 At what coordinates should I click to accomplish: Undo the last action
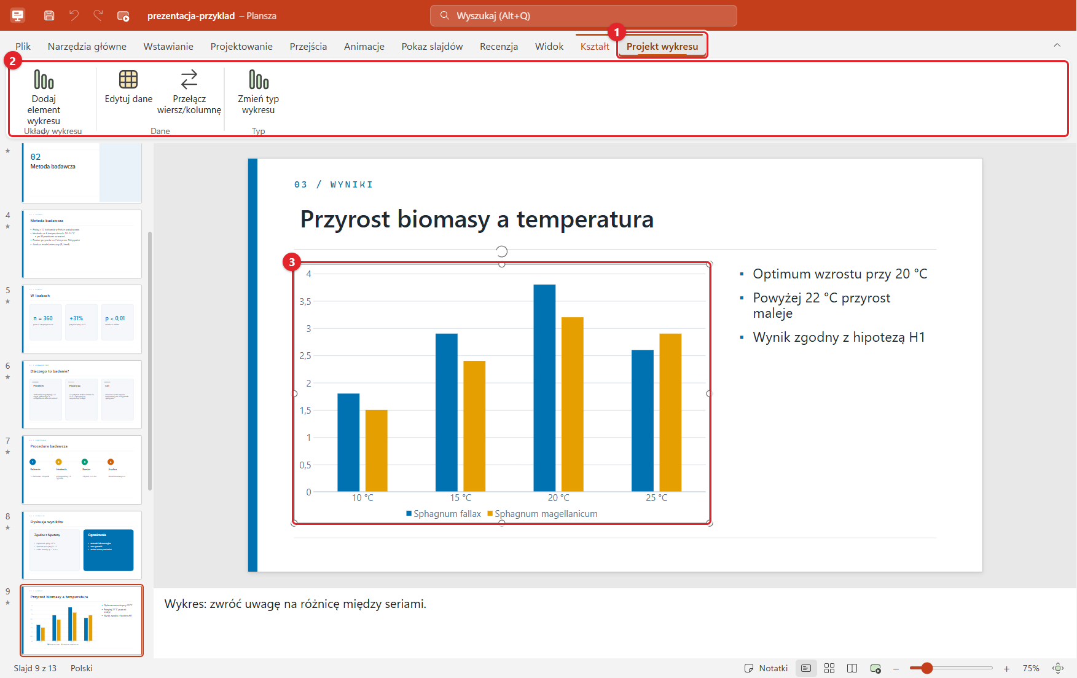pos(74,15)
